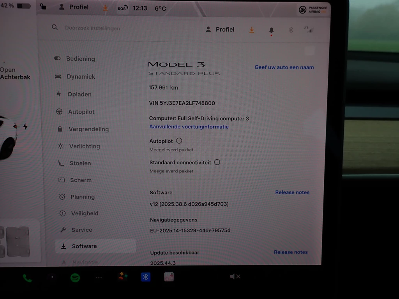The image size is (399, 299).
Task: Open 'Aanvullende voertuiginformatie' link
Action: [x=189, y=127]
